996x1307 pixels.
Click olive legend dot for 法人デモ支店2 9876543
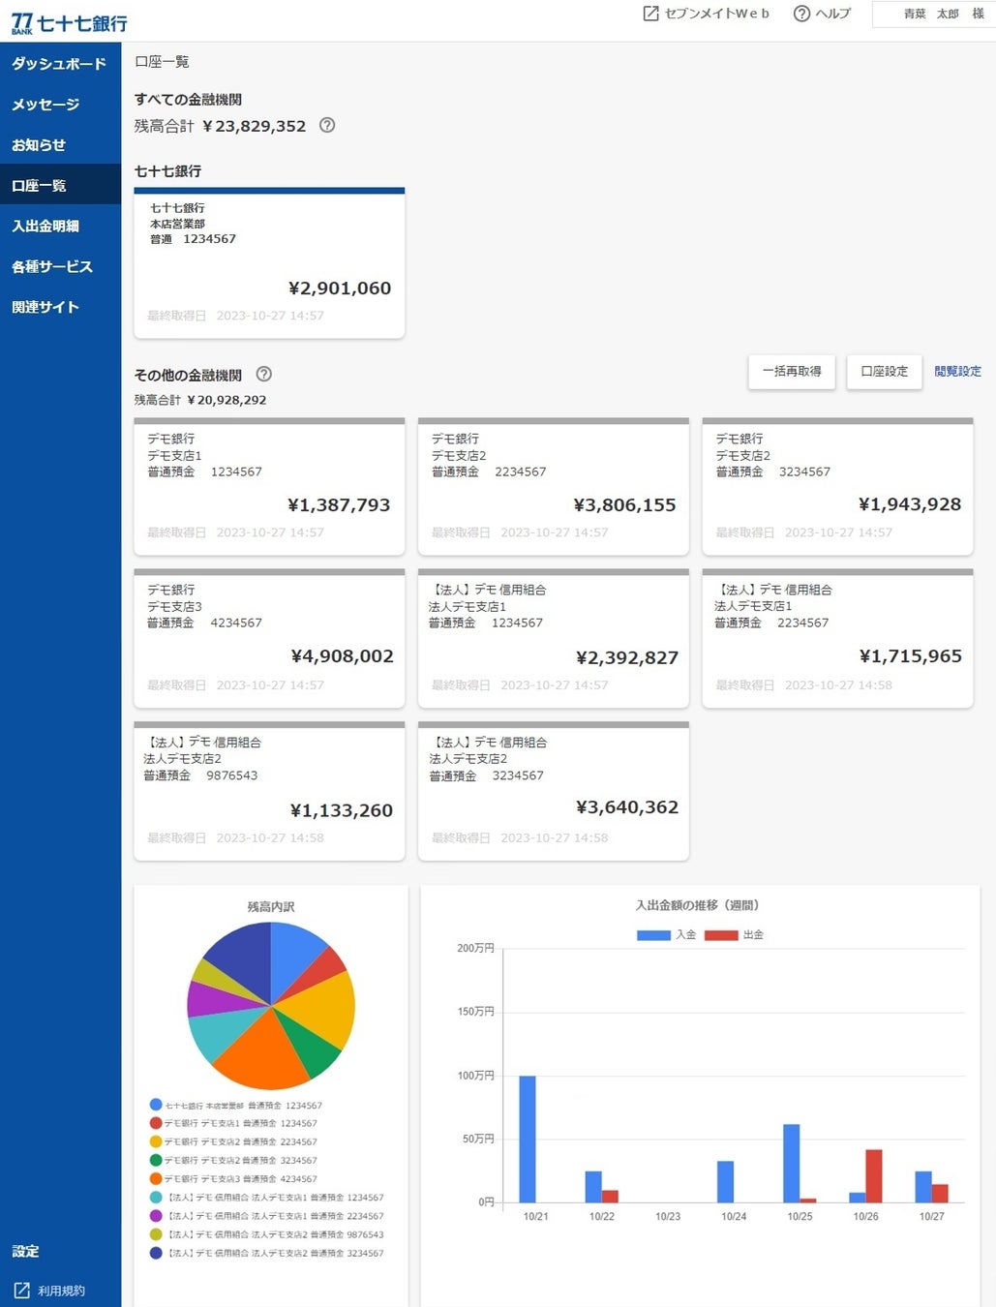point(156,1234)
